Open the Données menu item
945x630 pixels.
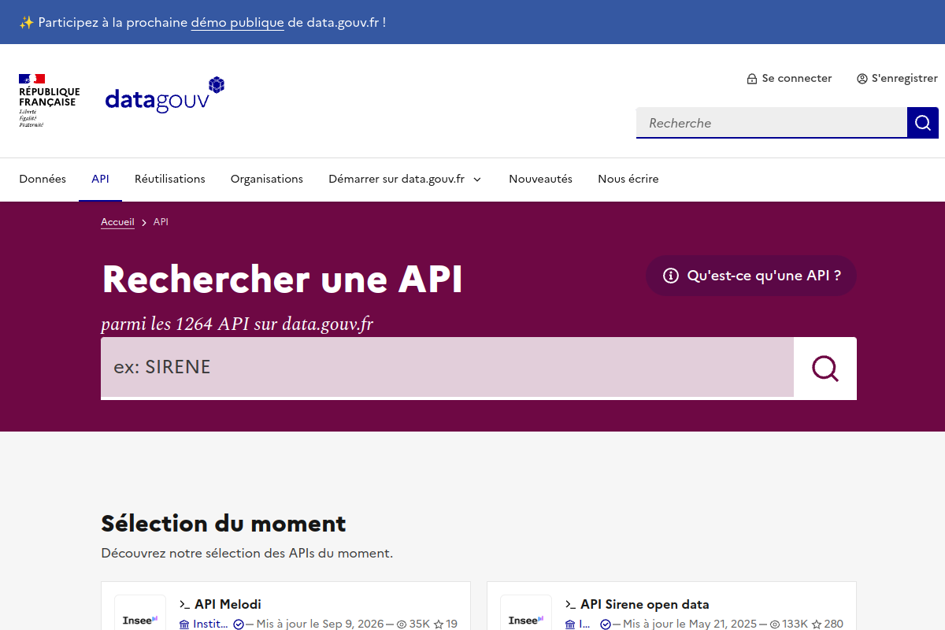click(x=43, y=179)
